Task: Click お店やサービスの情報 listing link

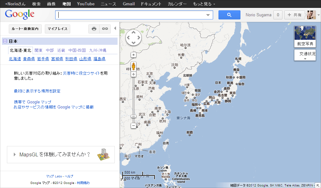Action: (54, 107)
